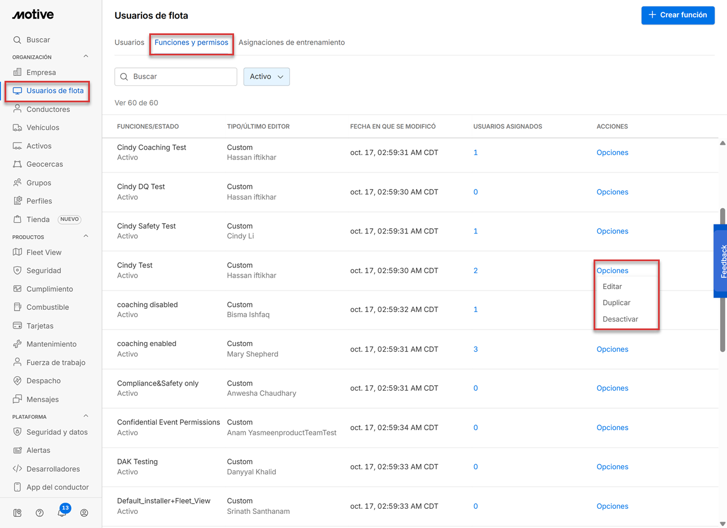727x528 pixels.
Task: Open the notifications bell icon
Action: (62, 513)
